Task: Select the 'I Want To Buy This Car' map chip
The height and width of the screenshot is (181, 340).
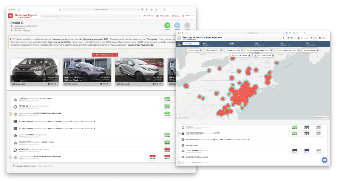Action: click(x=241, y=56)
